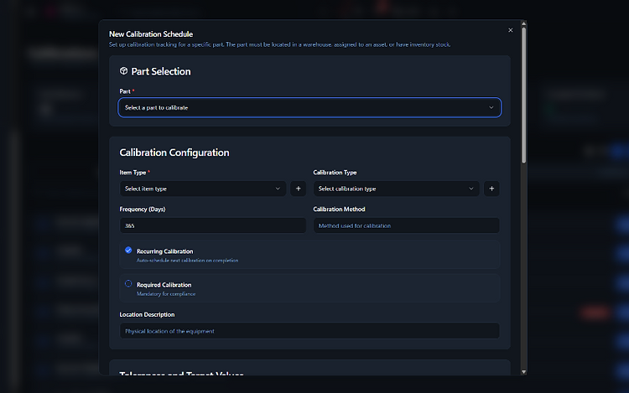Screen dimensions: 629x393
Task: Click the Calibration Method input field
Action: point(407,225)
